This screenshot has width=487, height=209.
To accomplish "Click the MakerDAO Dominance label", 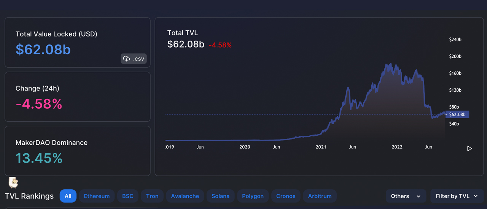I will 51,142.
